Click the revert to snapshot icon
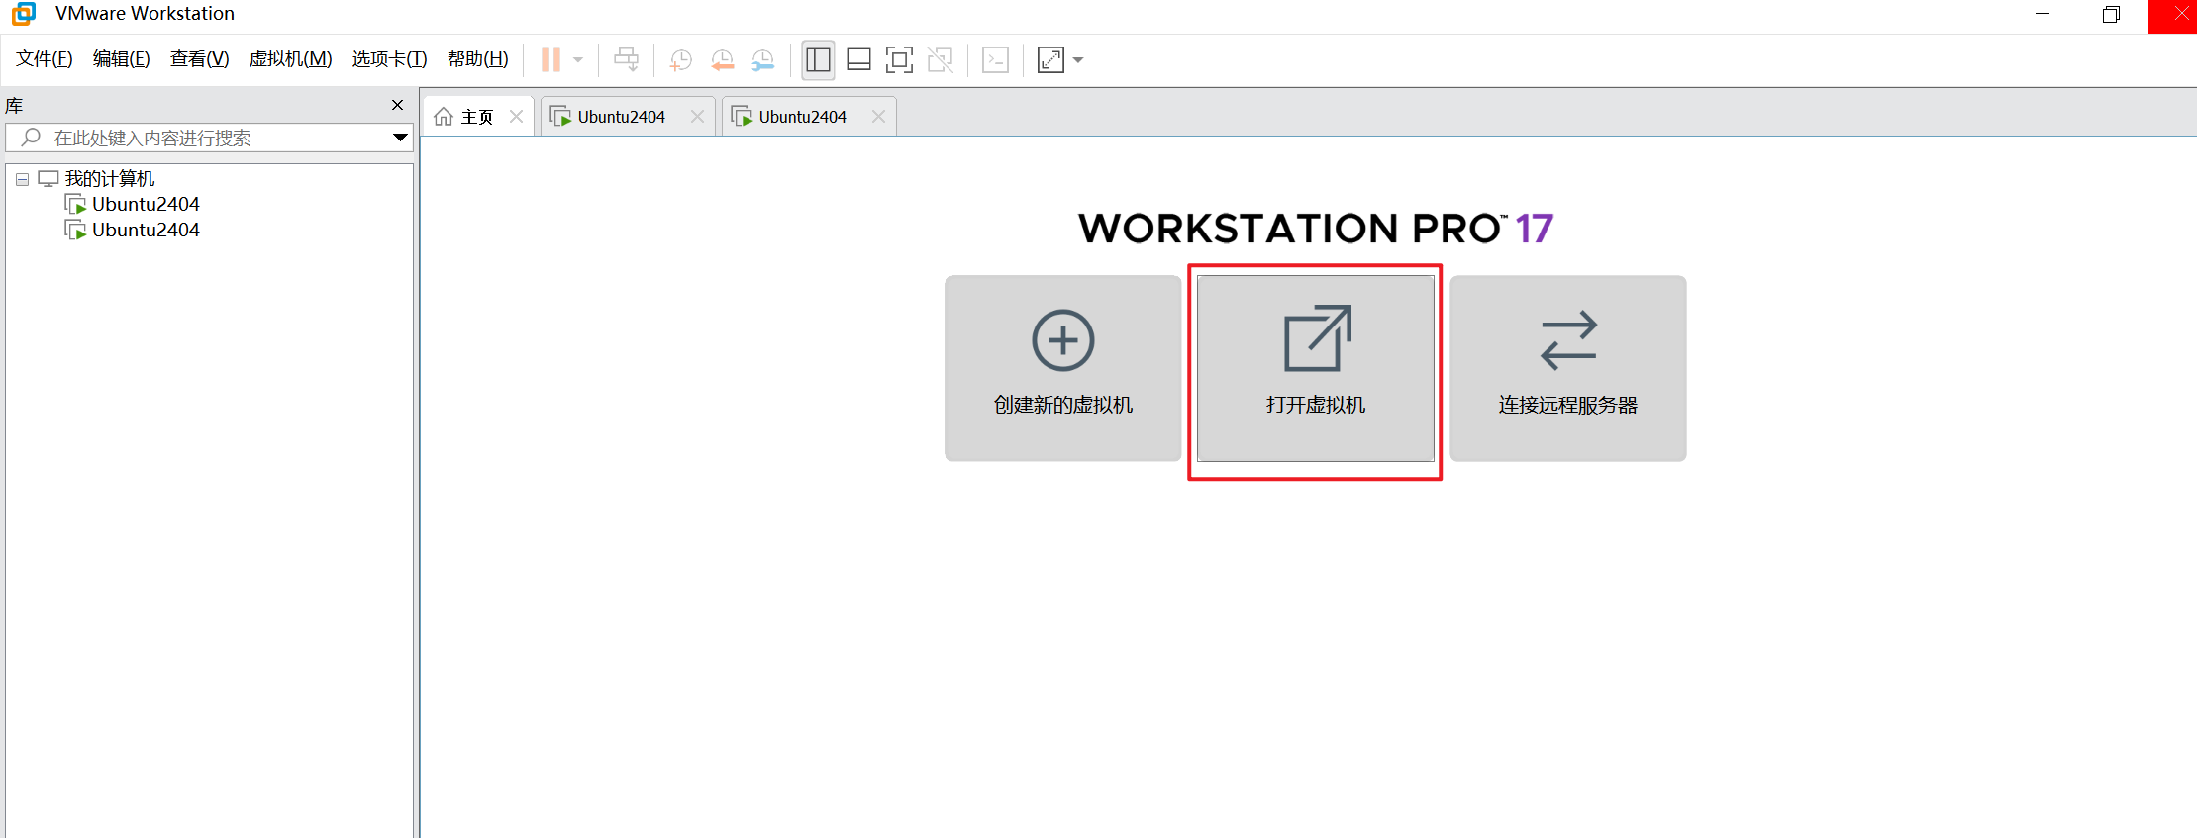The height and width of the screenshot is (838, 2197). pos(723,60)
